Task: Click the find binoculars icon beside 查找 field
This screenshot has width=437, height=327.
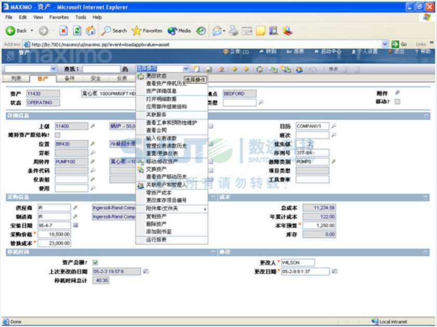Action: pyautogui.click(x=125, y=69)
